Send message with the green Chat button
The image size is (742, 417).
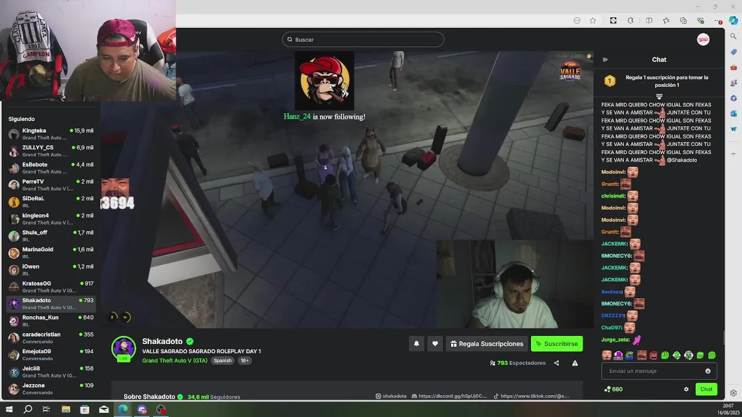point(706,389)
